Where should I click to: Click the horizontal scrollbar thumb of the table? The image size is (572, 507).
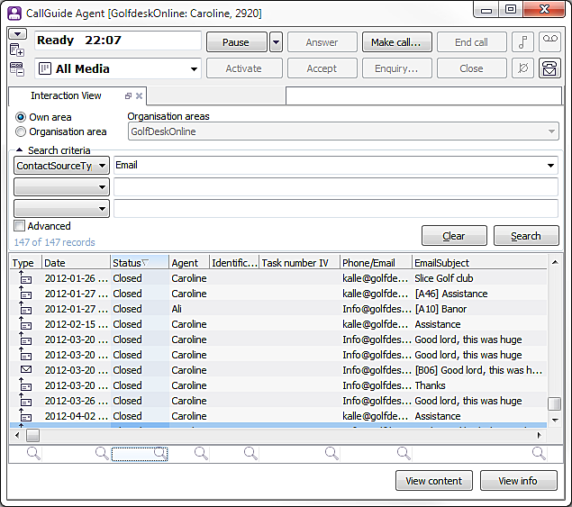click(x=32, y=435)
